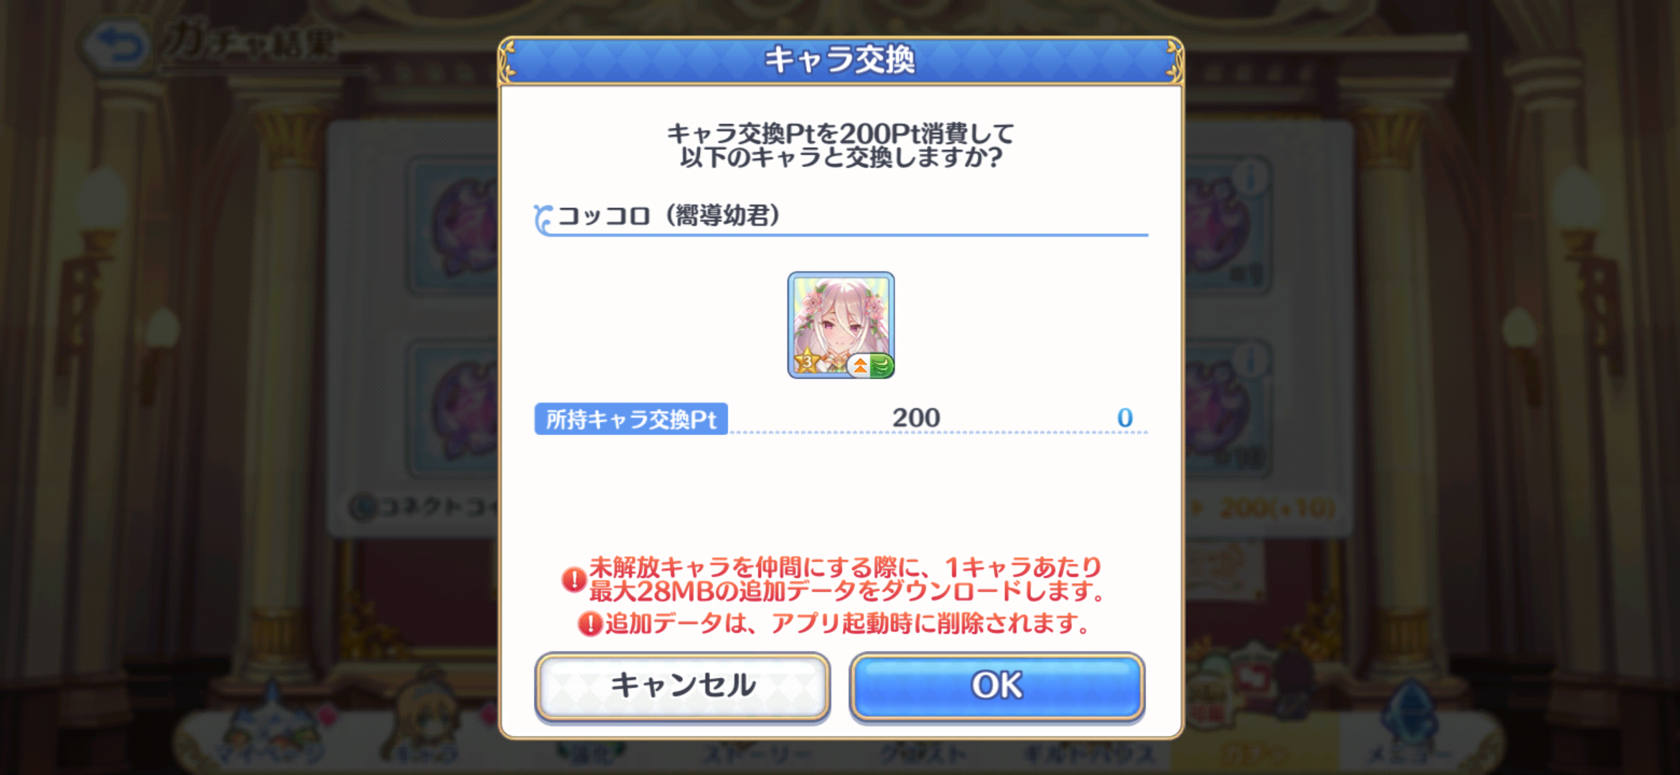Tap the キャンセル button
The width and height of the screenshot is (1680, 775).
coord(682,685)
